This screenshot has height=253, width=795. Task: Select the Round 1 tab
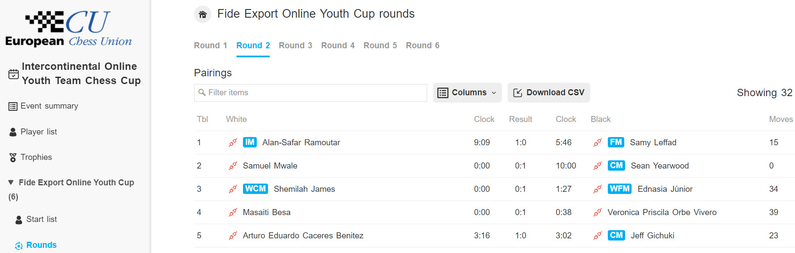click(211, 46)
